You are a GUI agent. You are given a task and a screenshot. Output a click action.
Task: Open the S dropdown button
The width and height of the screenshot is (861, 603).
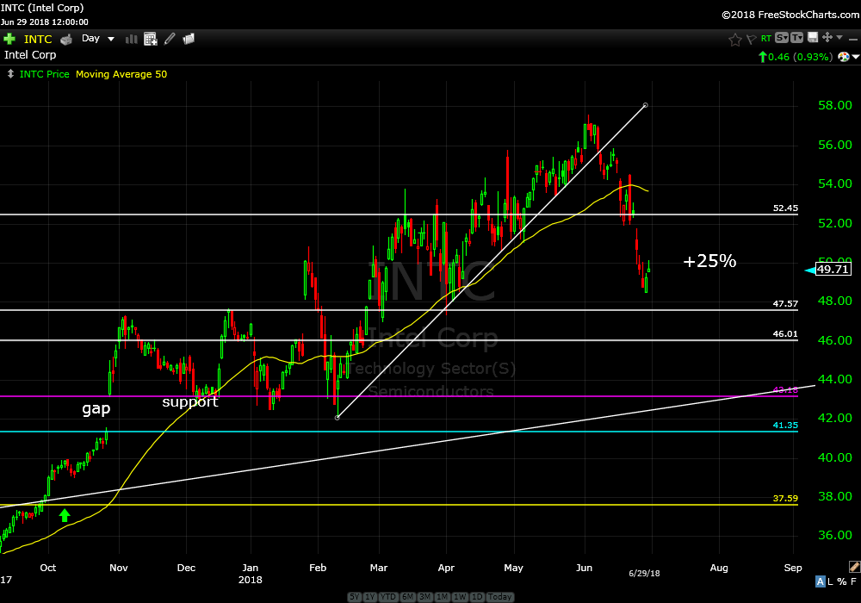coord(781,38)
